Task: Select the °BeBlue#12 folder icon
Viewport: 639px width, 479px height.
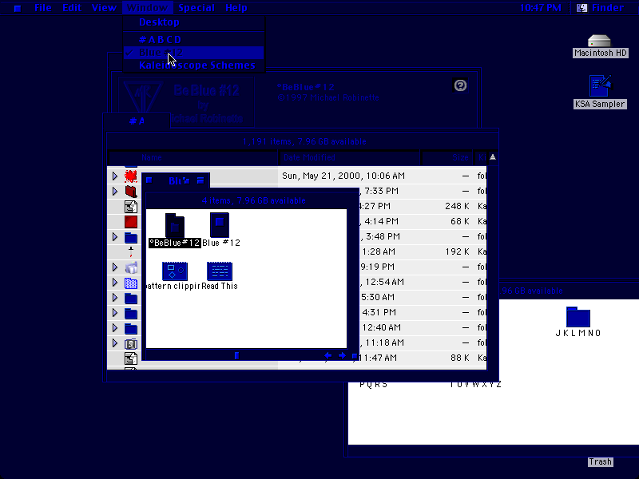Action: (175, 225)
